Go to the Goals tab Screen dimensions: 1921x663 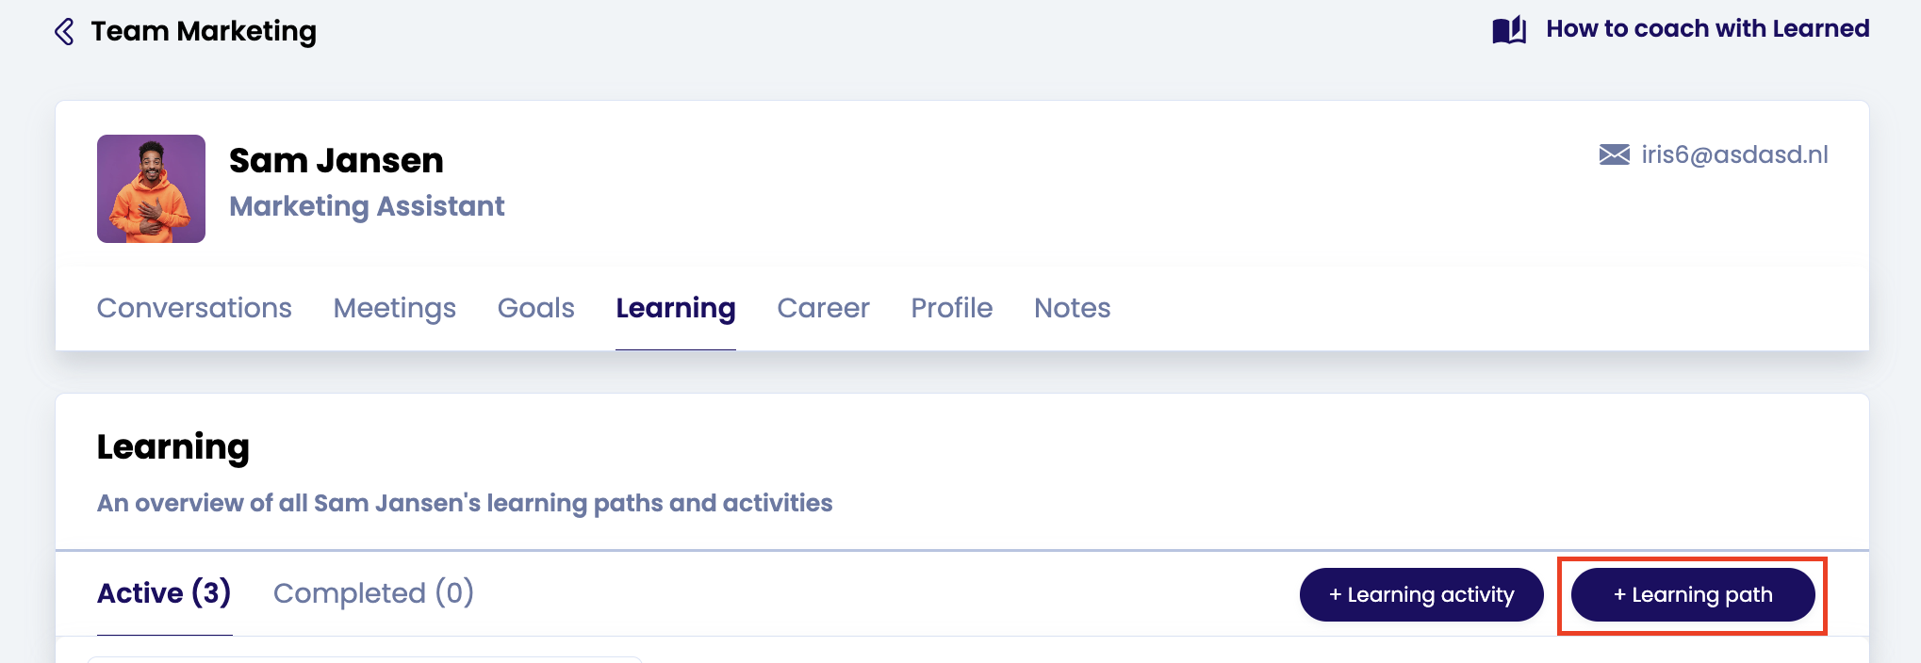pyautogui.click(x=535, y=308)
